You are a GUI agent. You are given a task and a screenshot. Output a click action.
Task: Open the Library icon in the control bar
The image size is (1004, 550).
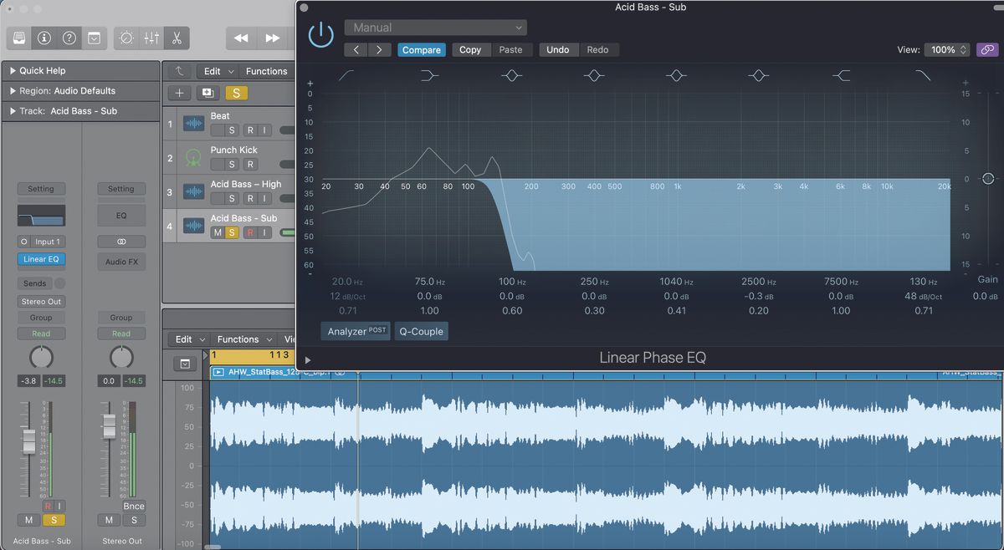[x=18, y=38]
